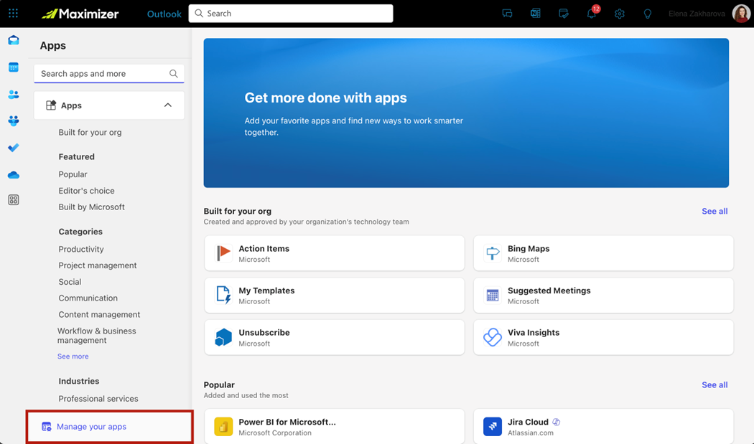Open the tips lightbulb icon
Image resolution: width=754 pixels, height=444 pixels.
pyautogui.click(x=647, y=14)
